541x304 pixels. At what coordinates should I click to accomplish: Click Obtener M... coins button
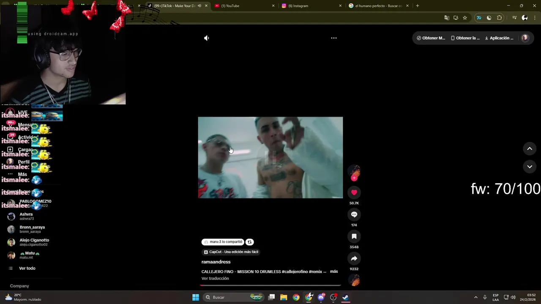coord(431,38)
